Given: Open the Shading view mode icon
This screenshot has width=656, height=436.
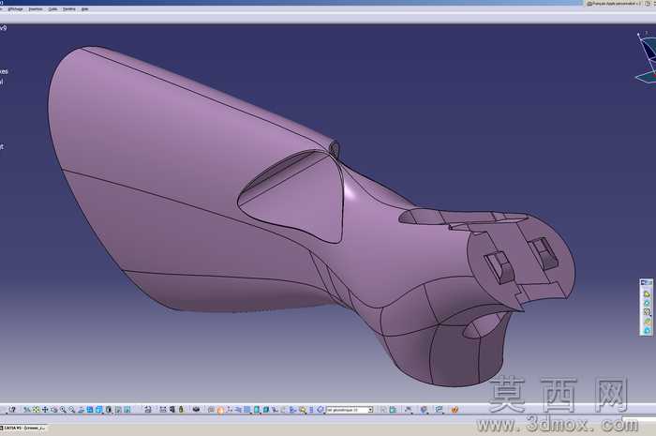Looking at the screenshot, I should coord(109,410).
